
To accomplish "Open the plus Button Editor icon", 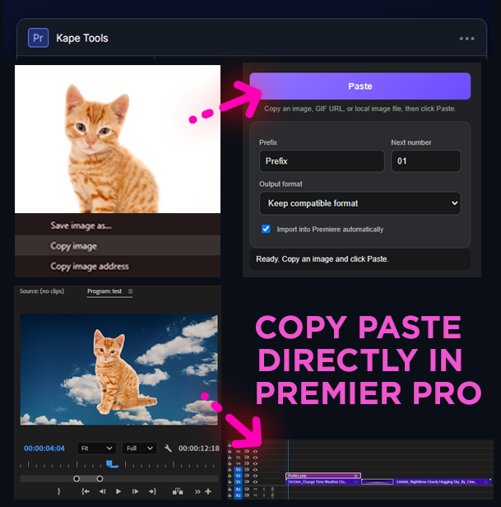I will (x=208, y=491).
